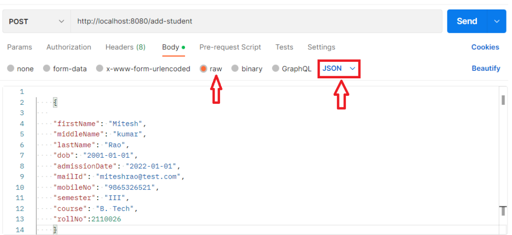
Task: Click the closing brace on line 14
Action: (55, 230)
